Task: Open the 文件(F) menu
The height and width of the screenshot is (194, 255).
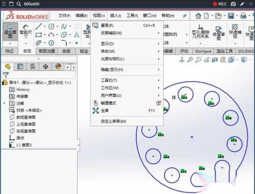Action: pos(64,16)
